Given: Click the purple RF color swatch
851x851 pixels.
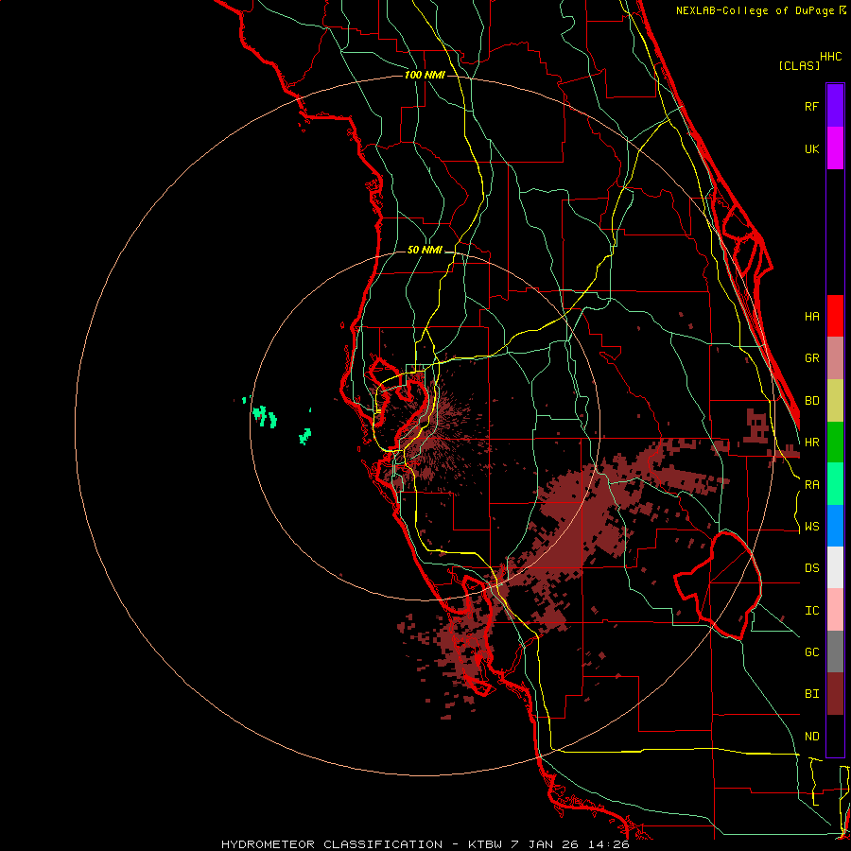Looking at the screenshot, I should [x=835, y=106].
